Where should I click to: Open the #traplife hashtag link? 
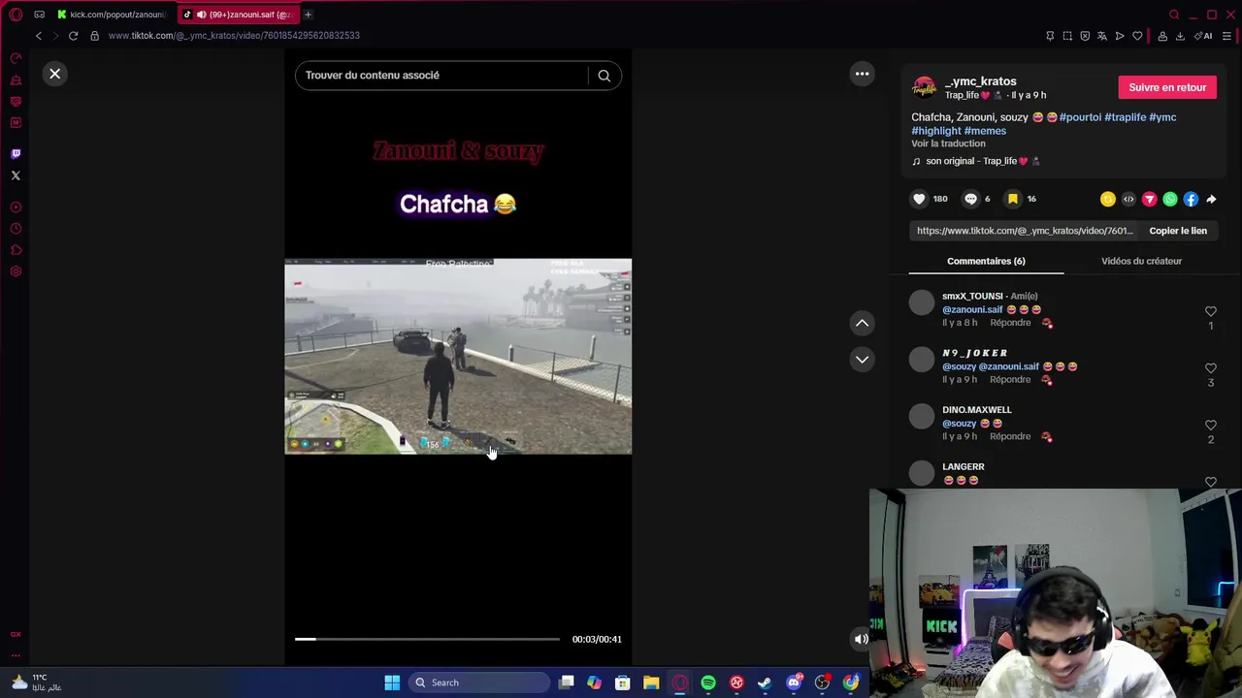[1126, 117]
